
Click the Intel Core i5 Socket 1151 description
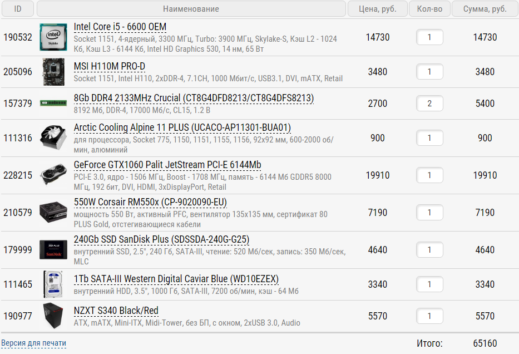pyautogui.click(x=205, y=44)
